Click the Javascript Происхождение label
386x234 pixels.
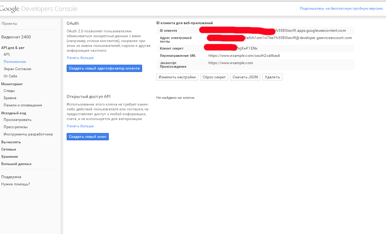coord(173,65)
